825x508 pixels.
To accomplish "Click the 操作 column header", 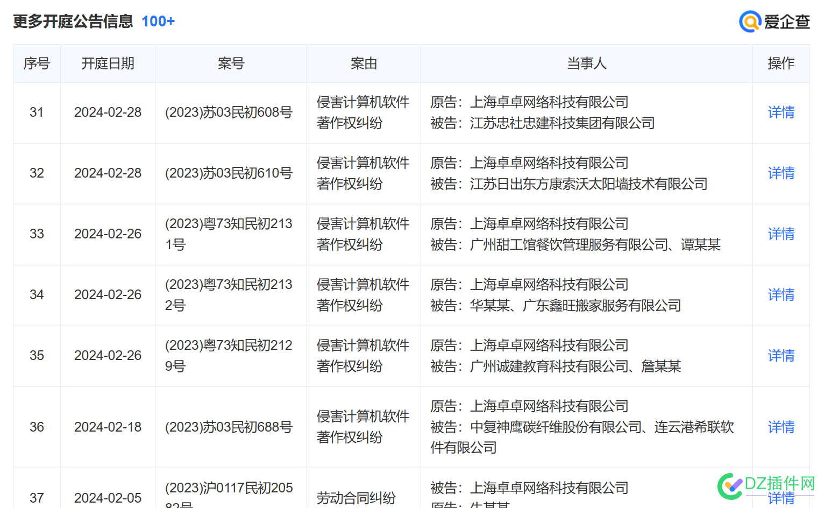I will 781,63.
